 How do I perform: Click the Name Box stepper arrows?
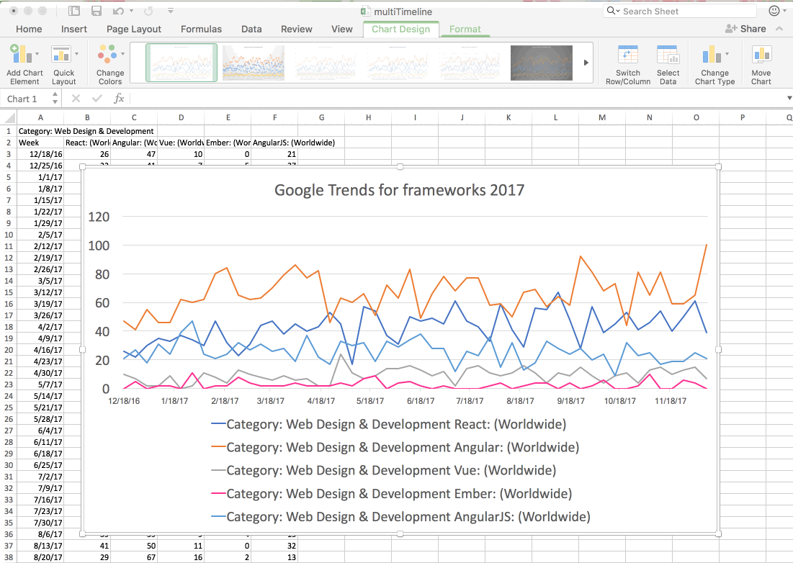[55, 99]
